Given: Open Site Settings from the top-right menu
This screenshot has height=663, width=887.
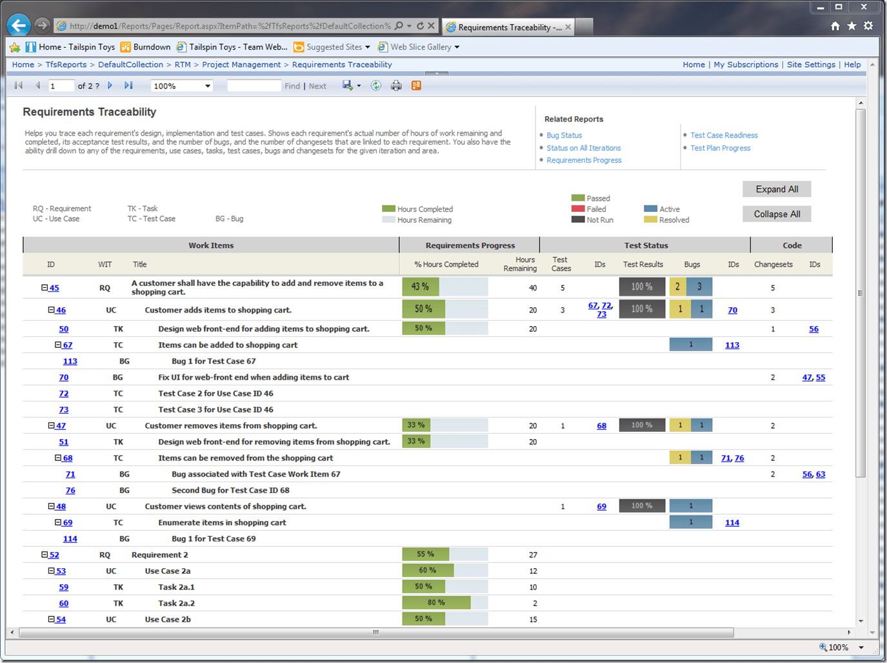Looking at the screenshot, I should [x=811, y=65].
